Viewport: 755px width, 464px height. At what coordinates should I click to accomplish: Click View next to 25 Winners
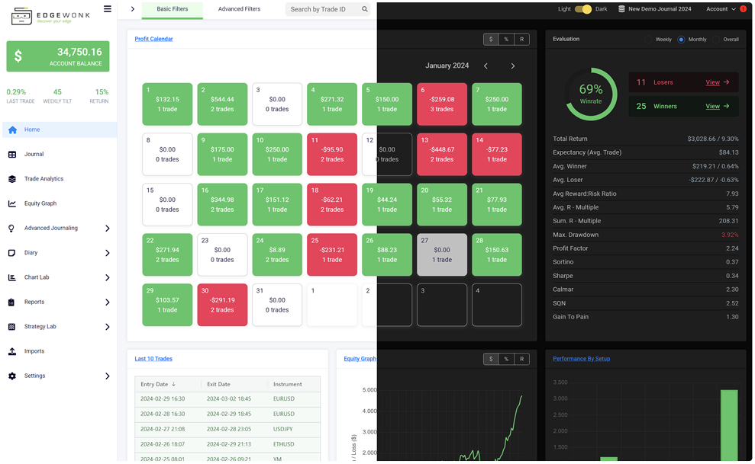(713, 106)
